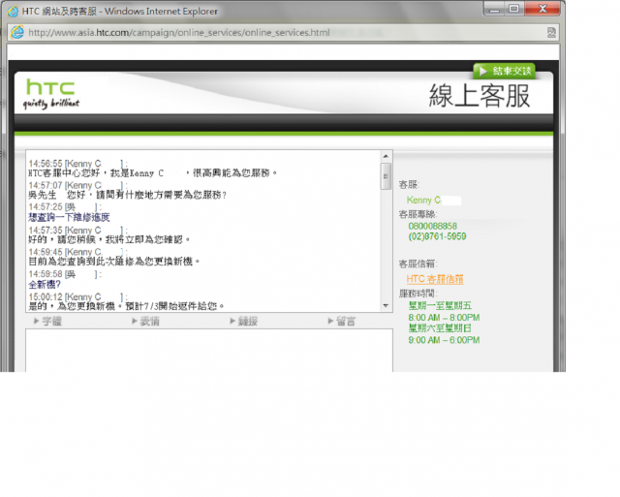
Task: Click the compatibility view icon in address bar
Action: click(551, 32)
